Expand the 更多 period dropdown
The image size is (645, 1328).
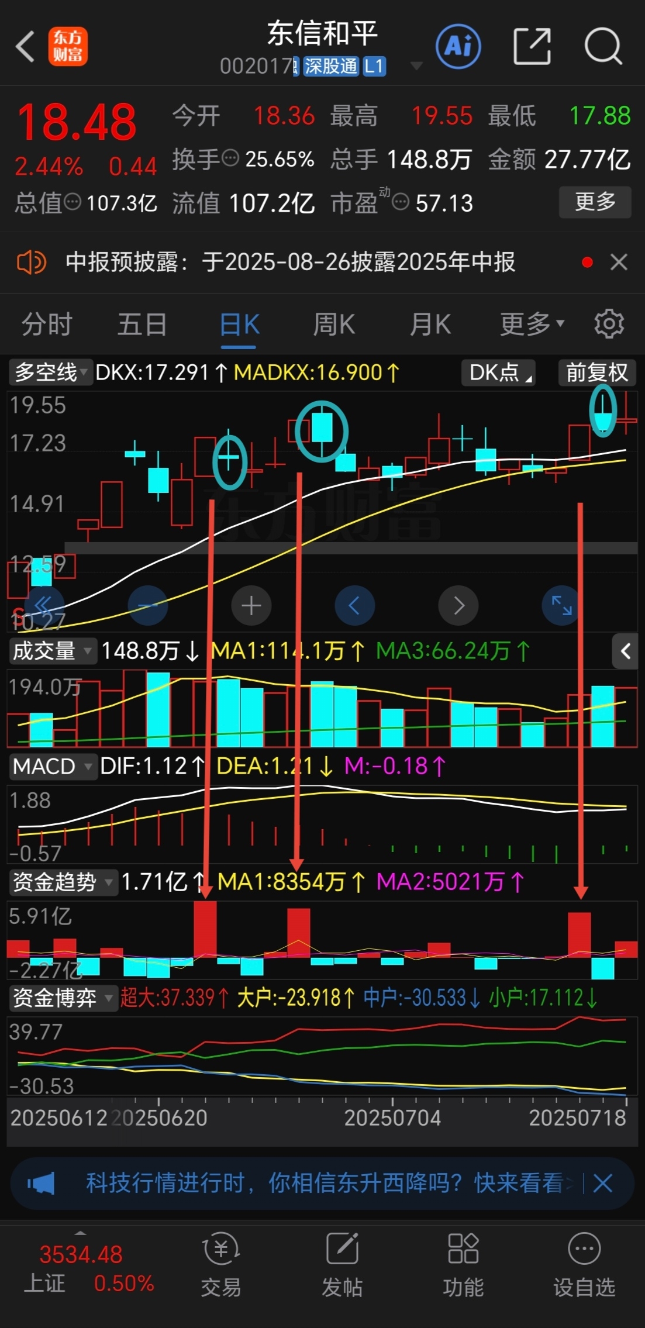(x=532, y=324)
